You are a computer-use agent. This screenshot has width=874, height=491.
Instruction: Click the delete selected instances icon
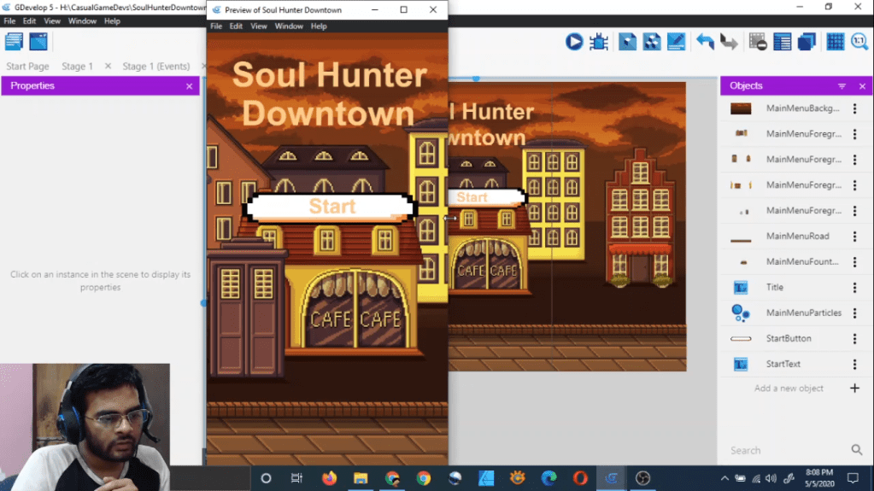tap(757, 41)
